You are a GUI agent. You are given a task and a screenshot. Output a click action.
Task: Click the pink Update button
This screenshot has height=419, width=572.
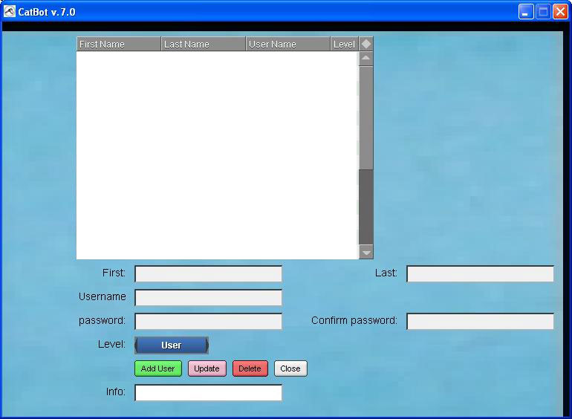tap(207, 368)
